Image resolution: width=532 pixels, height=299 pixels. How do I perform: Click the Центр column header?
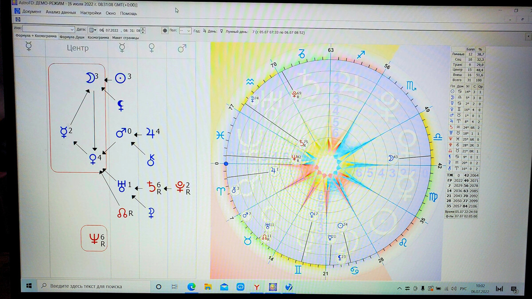pos(77,48)
